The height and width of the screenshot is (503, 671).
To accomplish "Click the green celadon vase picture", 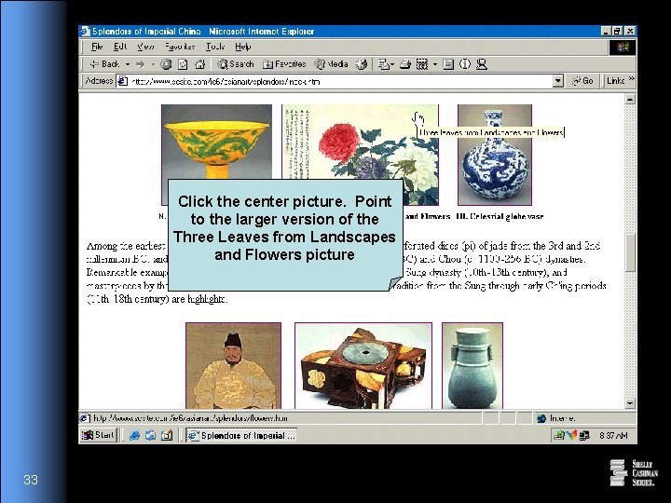I will click(472, 366).
